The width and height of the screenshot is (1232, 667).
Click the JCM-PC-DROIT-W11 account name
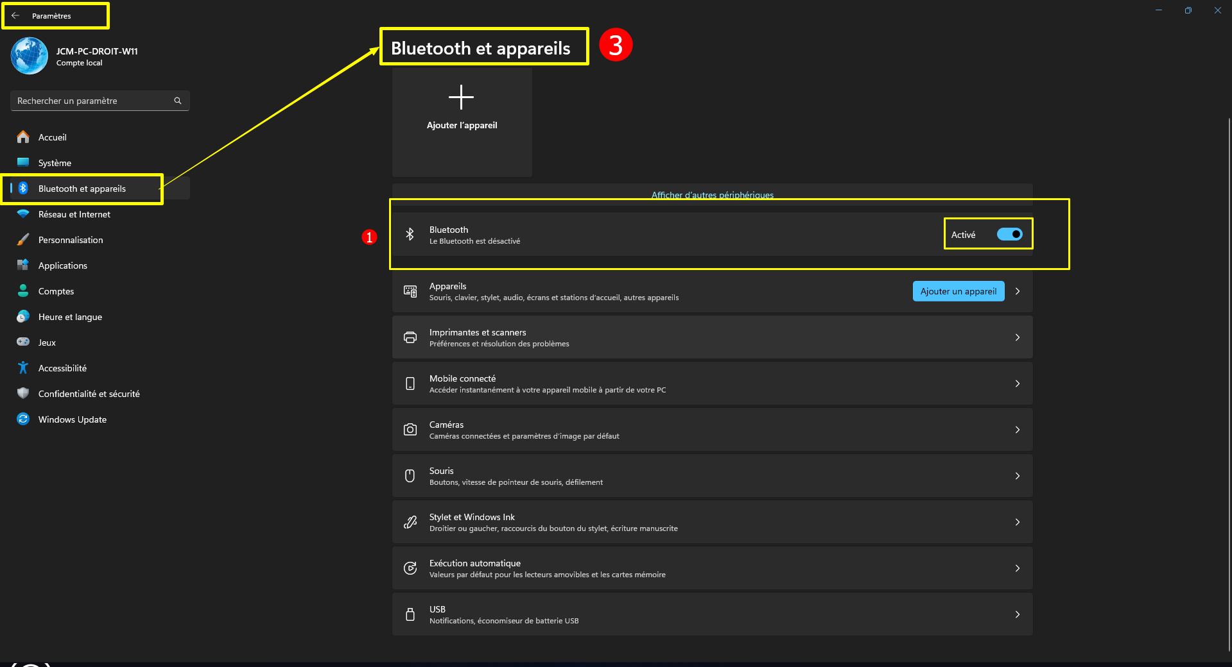(97, 51)
